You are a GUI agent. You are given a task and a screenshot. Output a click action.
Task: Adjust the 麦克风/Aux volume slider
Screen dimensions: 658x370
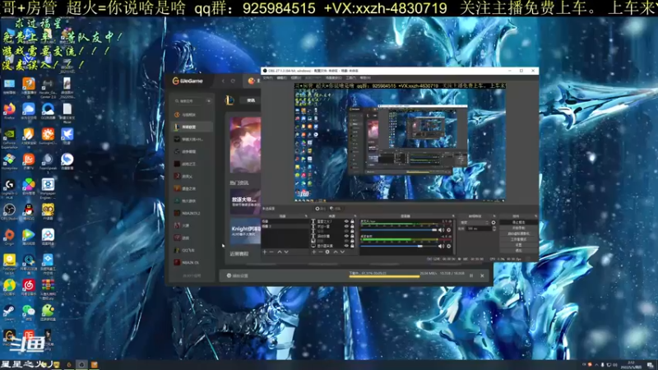[399, 230]
